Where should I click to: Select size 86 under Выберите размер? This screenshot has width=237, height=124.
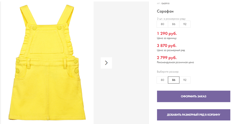click(x=174, y=80)
